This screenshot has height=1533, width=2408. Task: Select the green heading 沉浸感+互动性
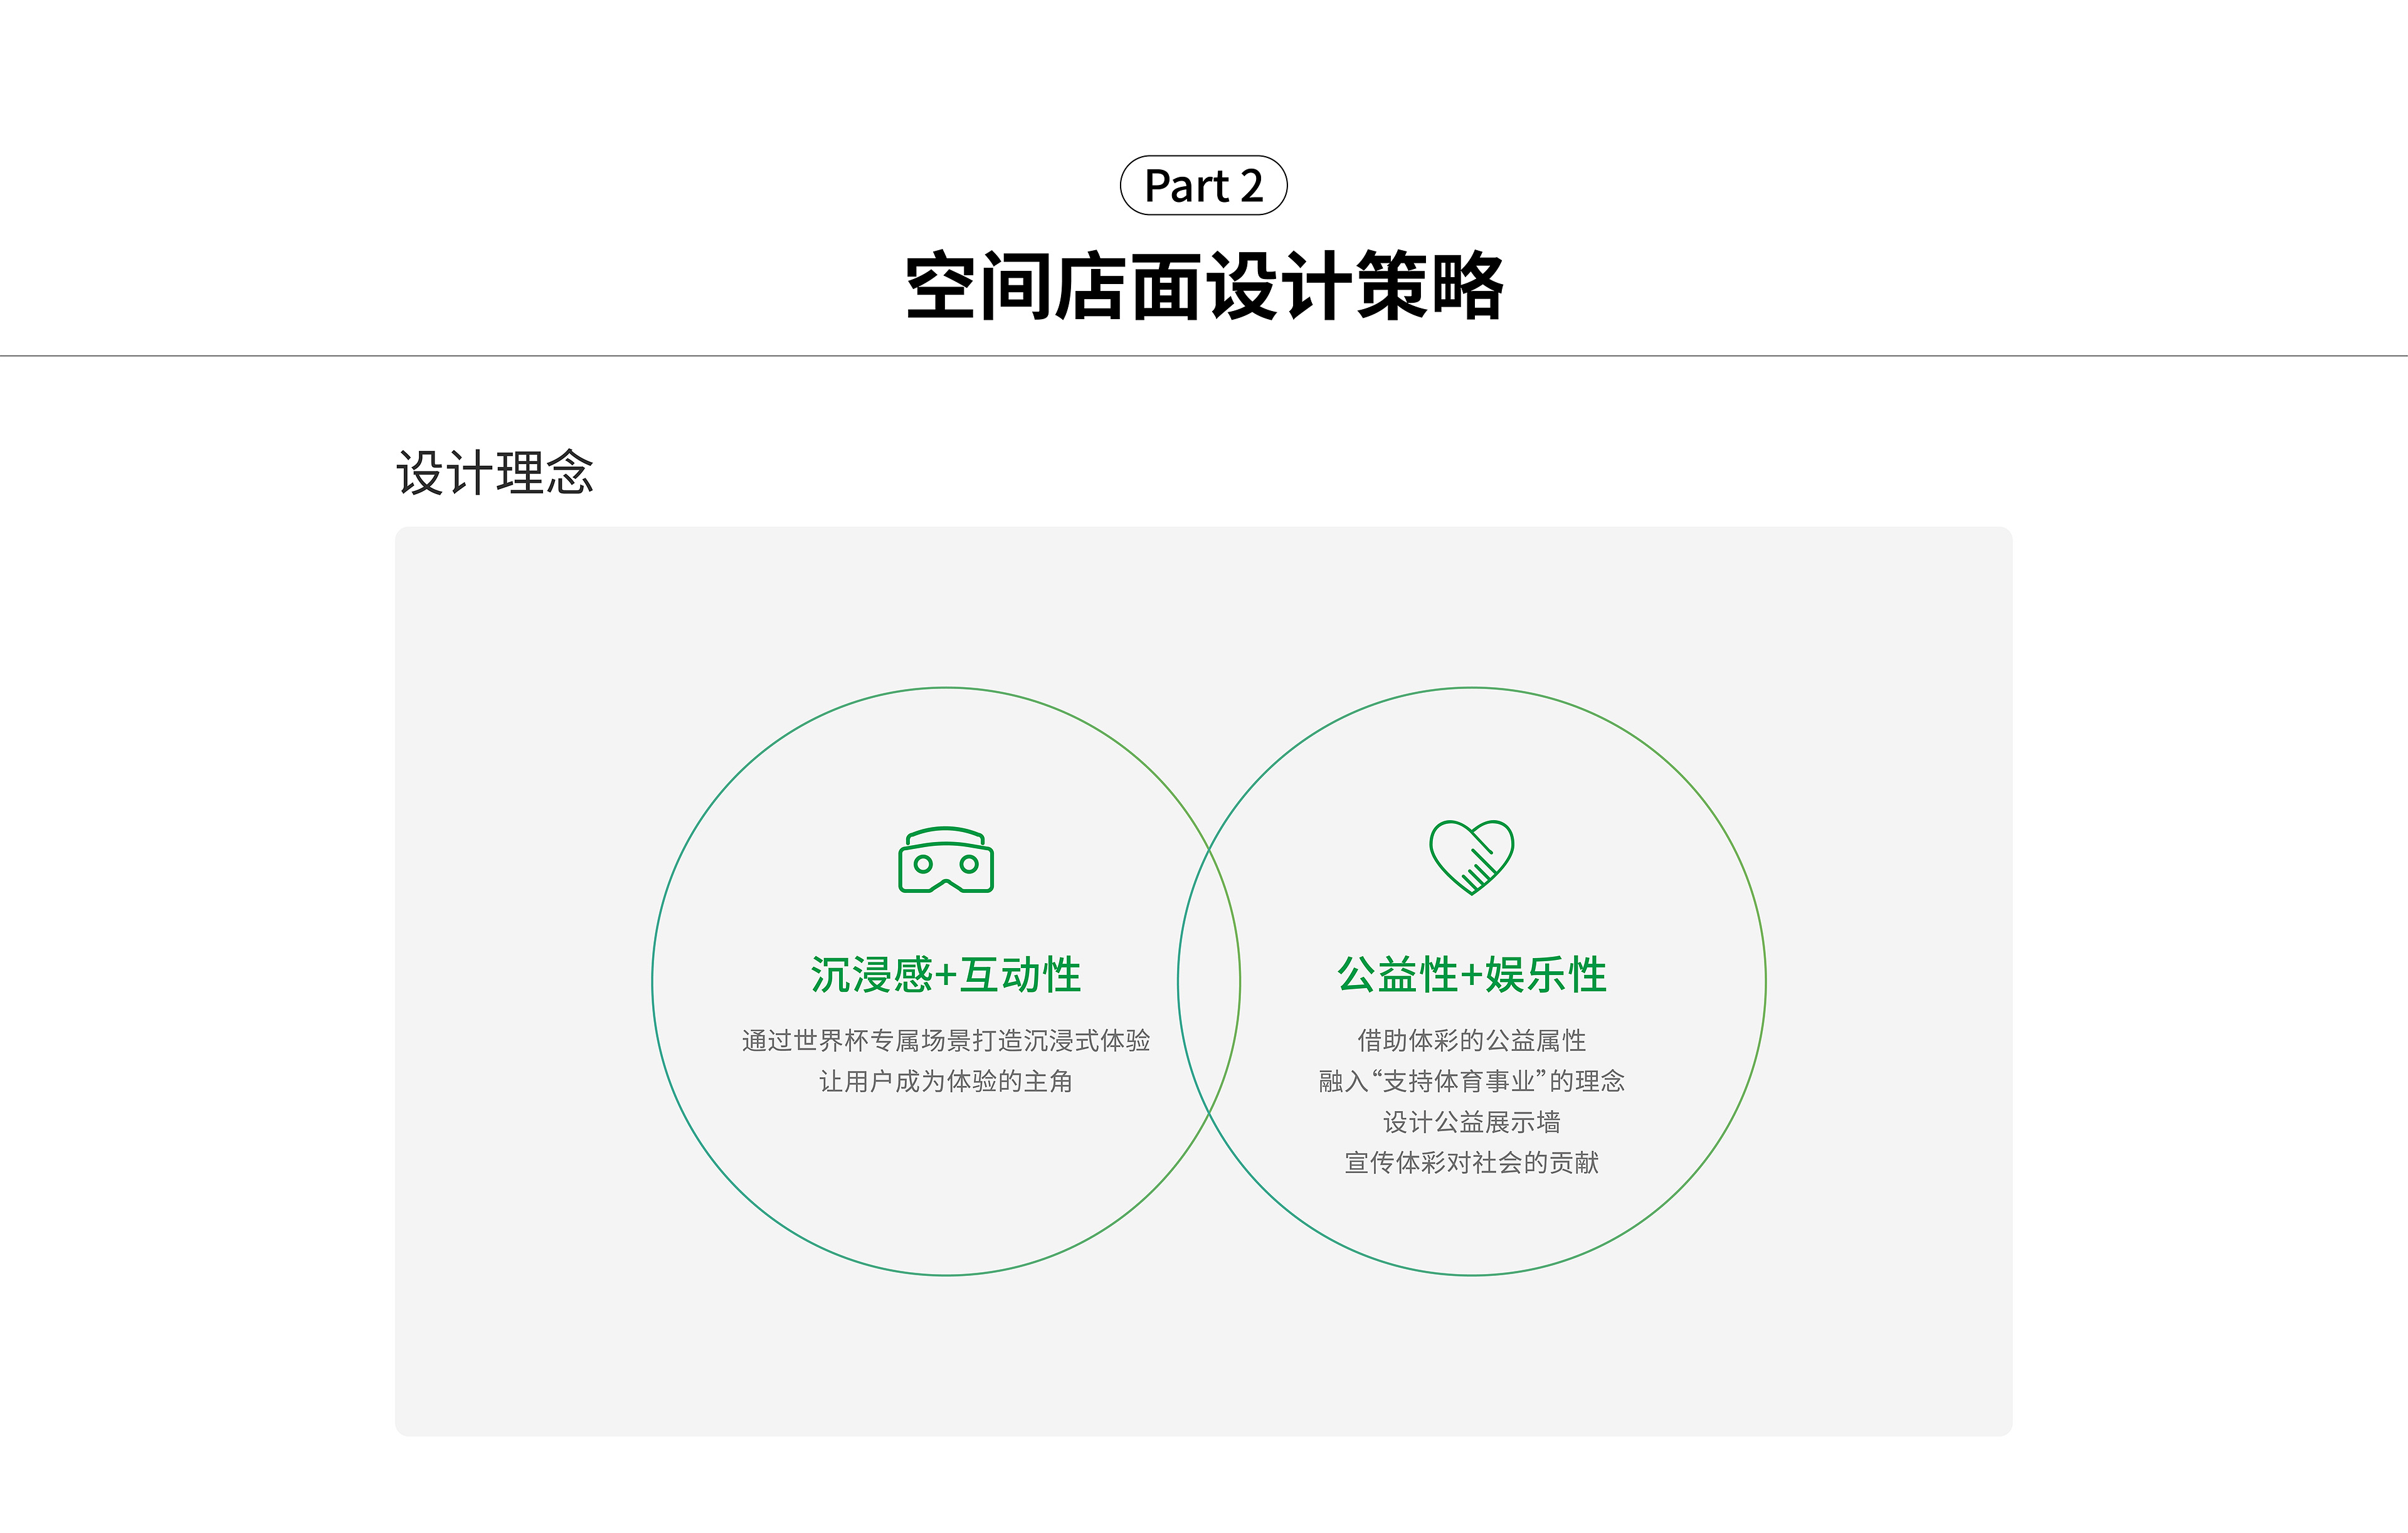point(945,975)
